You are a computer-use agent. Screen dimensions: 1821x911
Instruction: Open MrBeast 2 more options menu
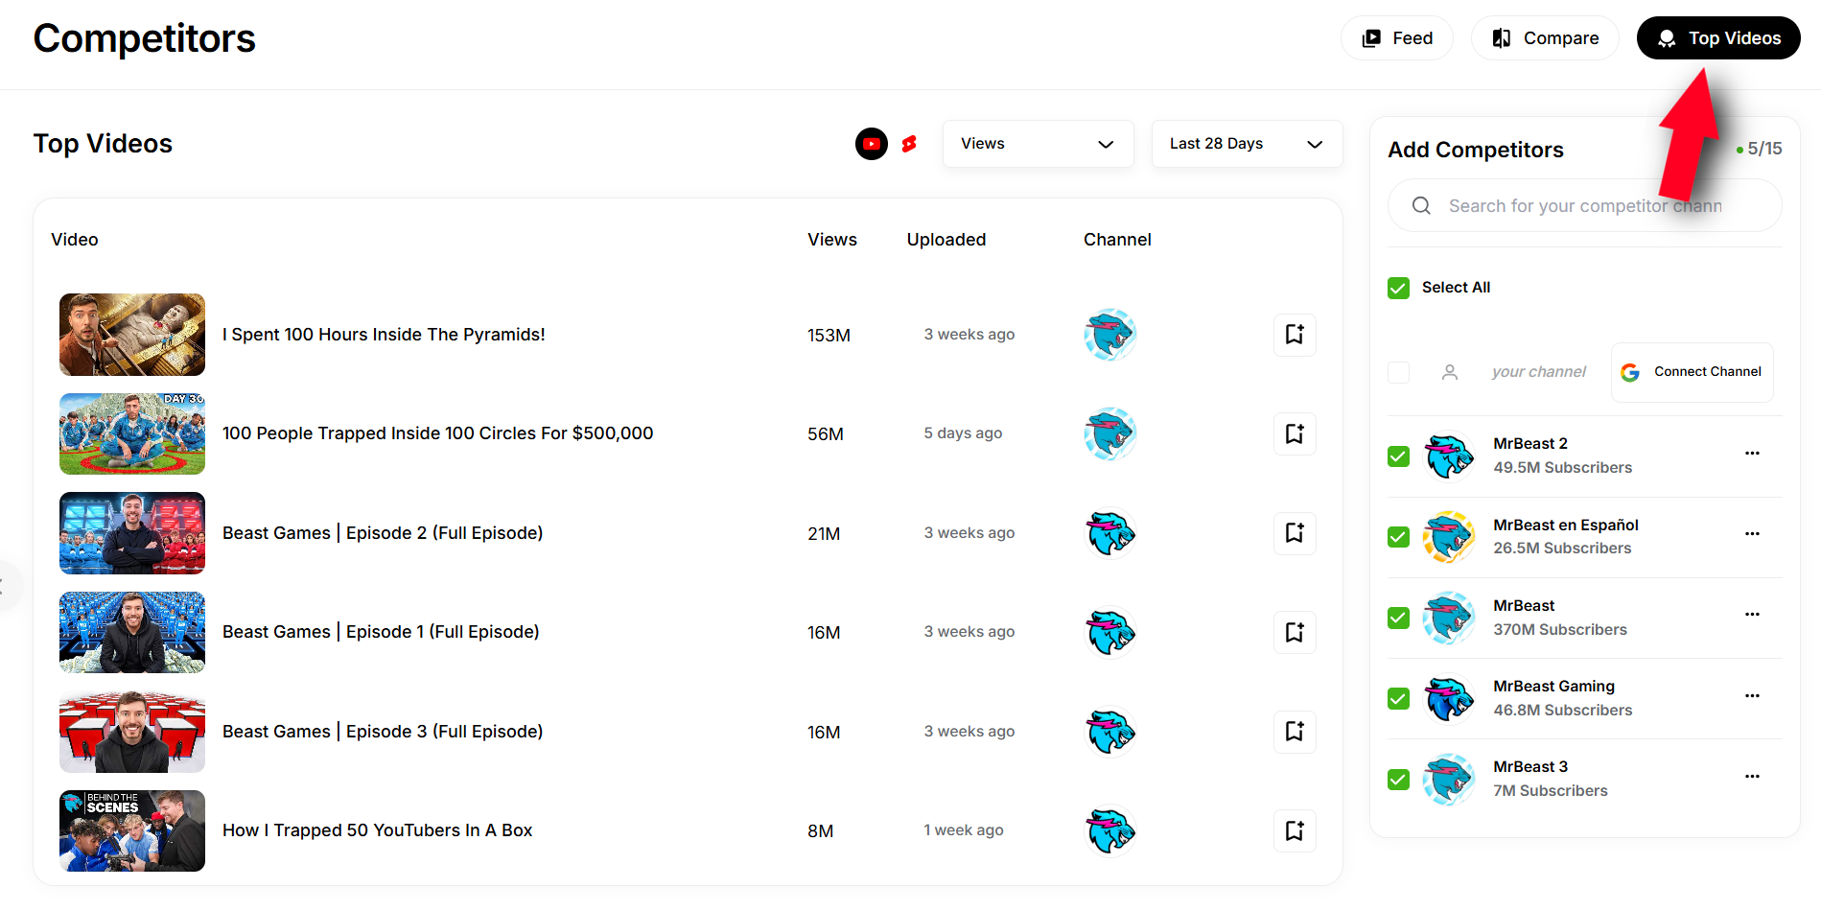(x=1752, y=454)
